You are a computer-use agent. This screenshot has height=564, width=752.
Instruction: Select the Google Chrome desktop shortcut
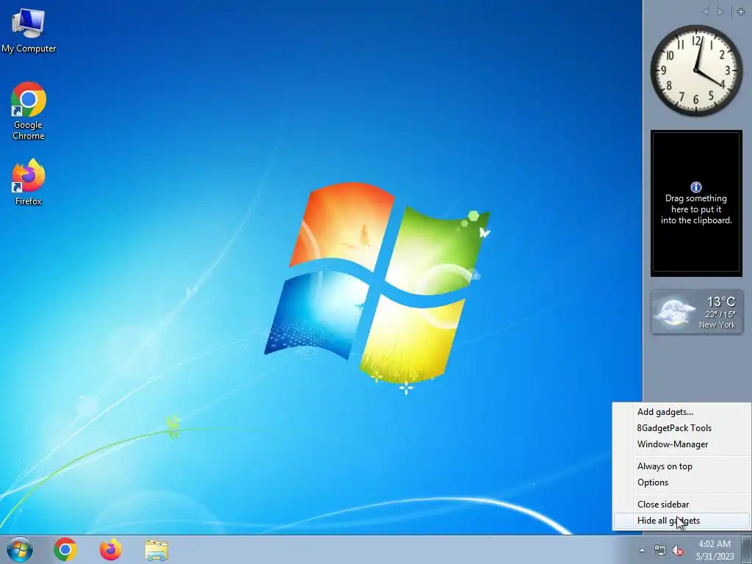click(x=29, y=110)
